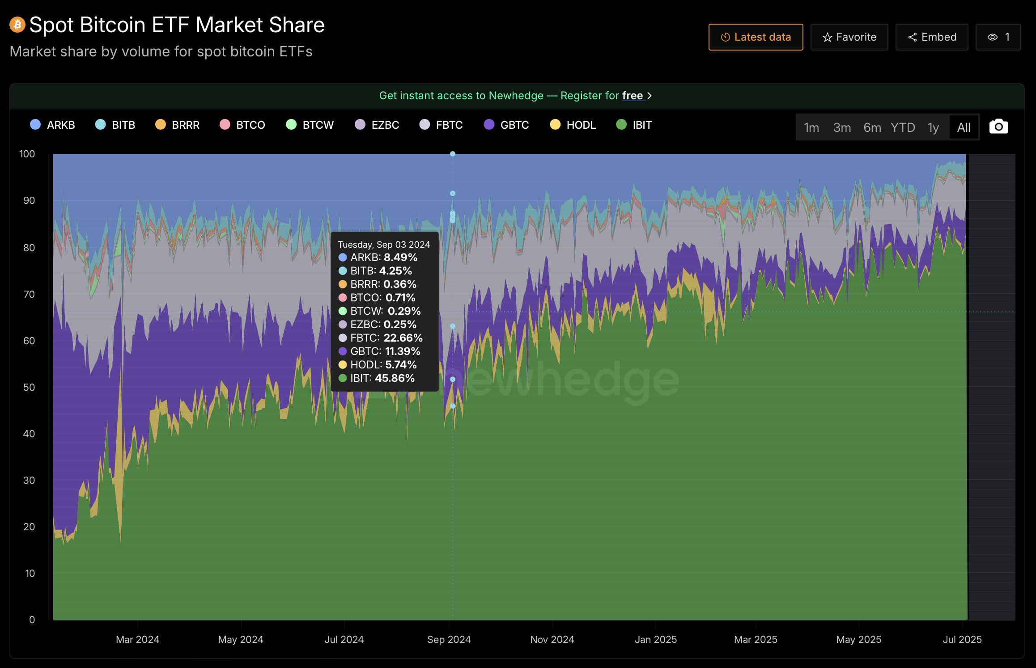
Task: Open the 6m view of the chart
Action: pyautogui.click(x=871, y=127)
